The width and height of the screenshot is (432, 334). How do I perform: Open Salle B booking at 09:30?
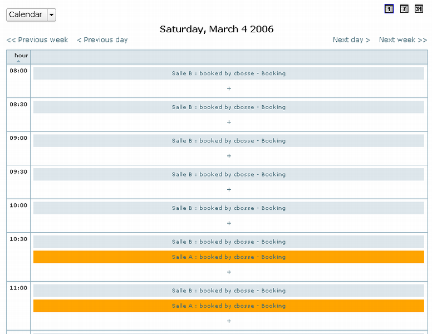[x=229, y=174]
